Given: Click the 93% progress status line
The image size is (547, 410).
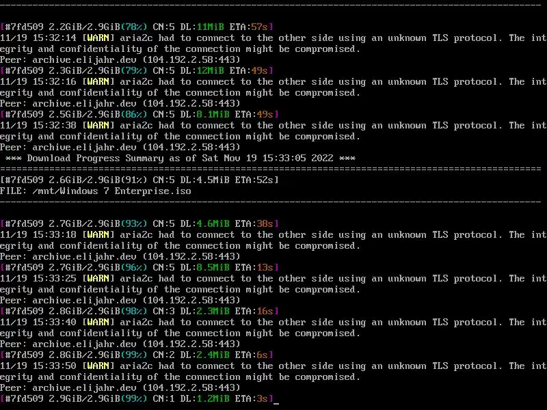Looking at the screenshot, I should click(139, 223).
